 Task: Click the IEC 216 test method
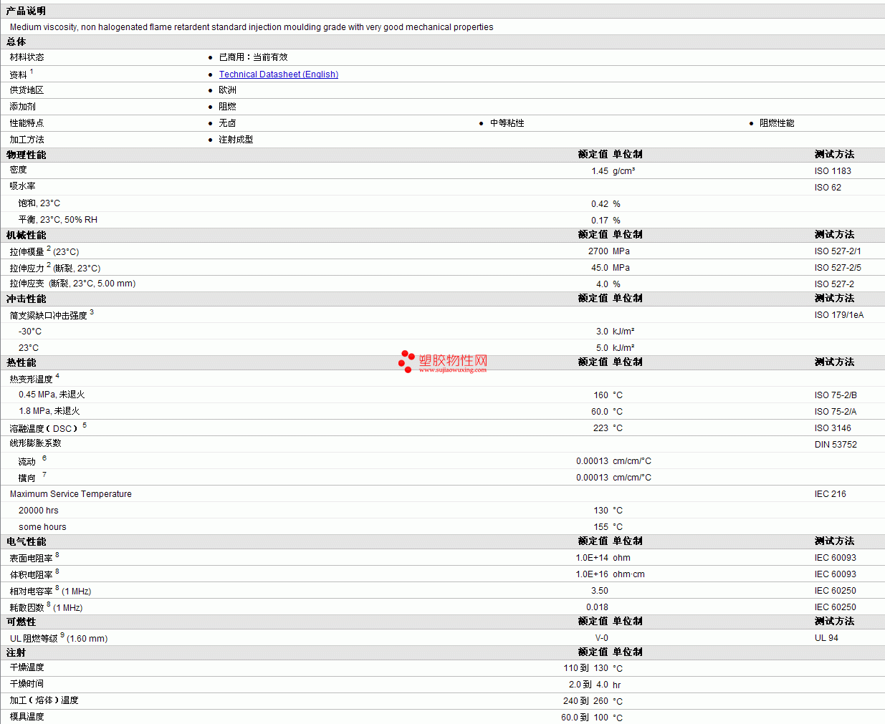click(x=830, y=494)
